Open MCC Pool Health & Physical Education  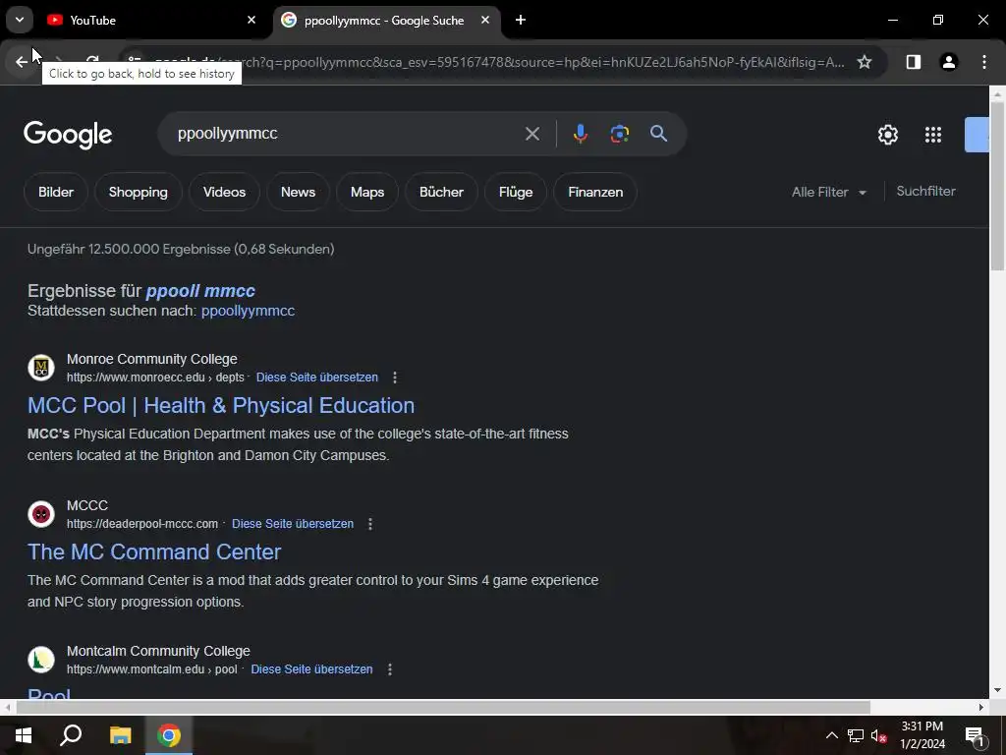click(221, 406)
